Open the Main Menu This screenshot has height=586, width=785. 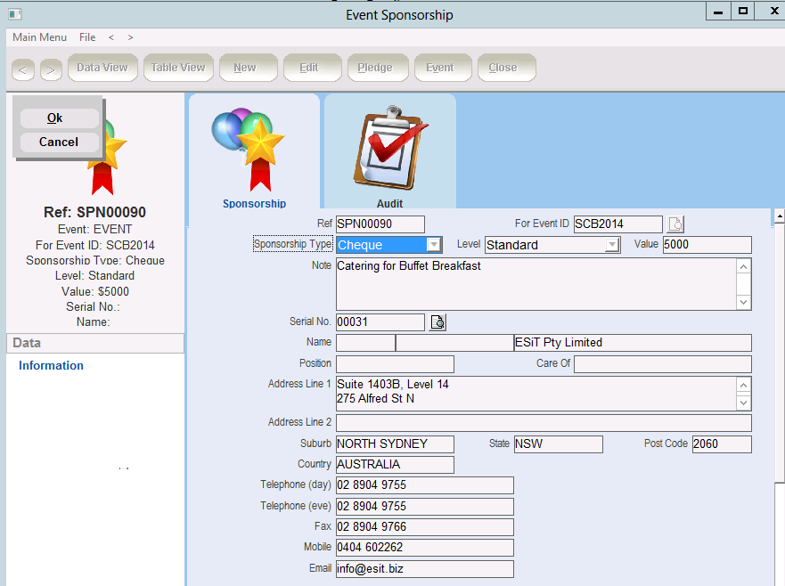tap(39, 37)
